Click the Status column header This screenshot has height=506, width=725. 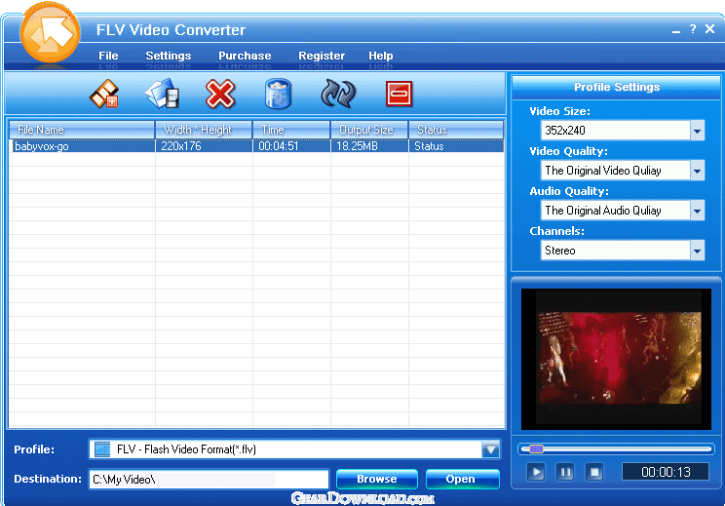(x=456, y=130)
